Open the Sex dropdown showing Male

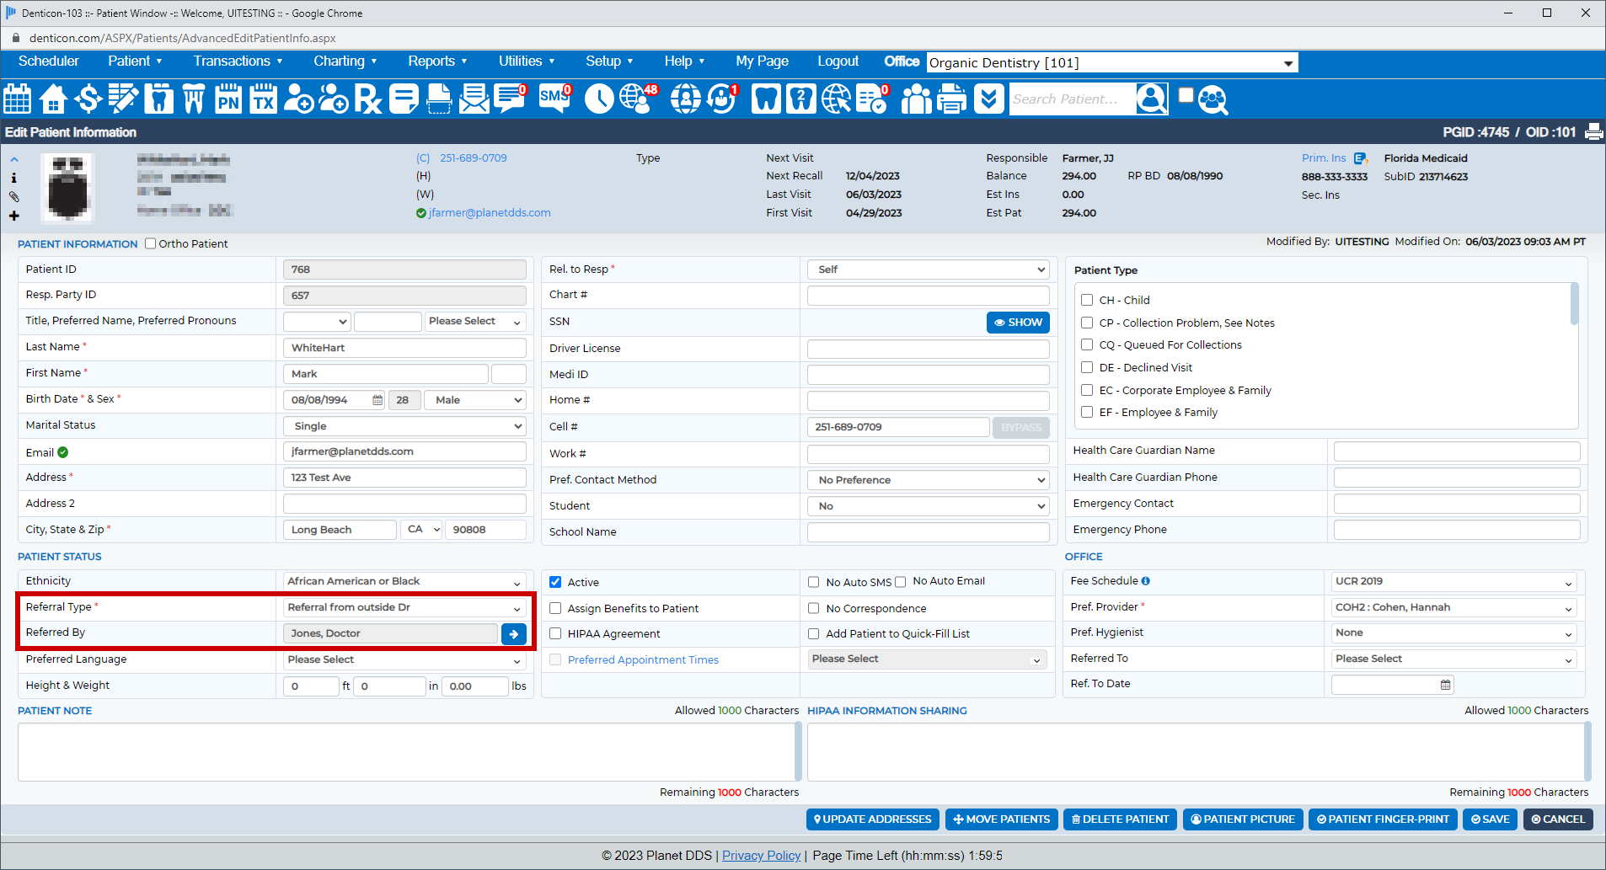point(475,400)
